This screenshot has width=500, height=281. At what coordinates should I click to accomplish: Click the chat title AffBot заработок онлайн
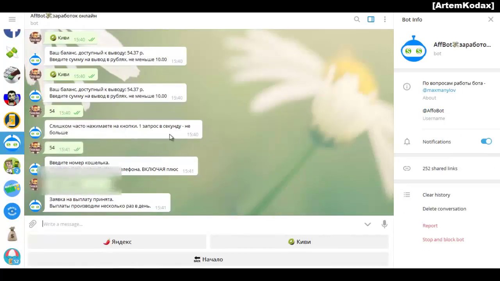click(64, 16)
